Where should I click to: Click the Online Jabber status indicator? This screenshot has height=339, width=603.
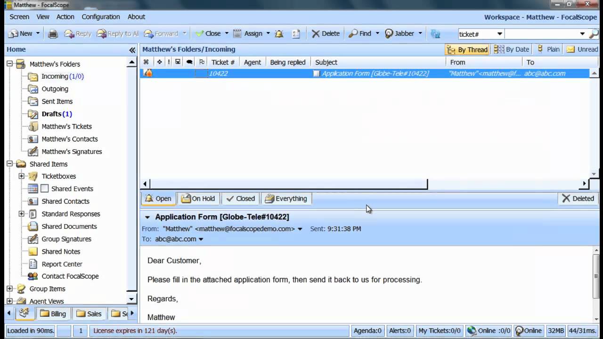coord(529,331)
